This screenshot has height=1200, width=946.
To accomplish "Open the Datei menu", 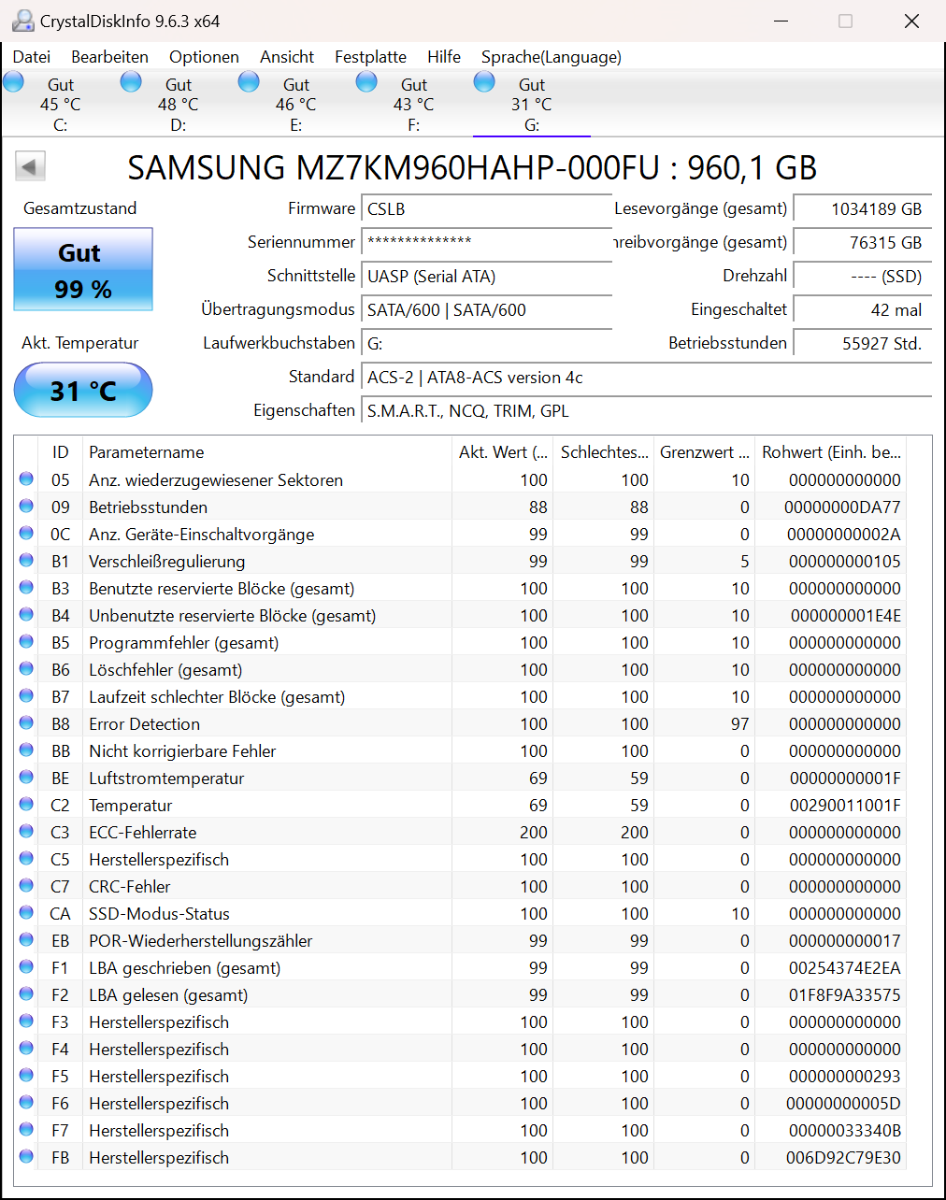I will pos(32,57).
